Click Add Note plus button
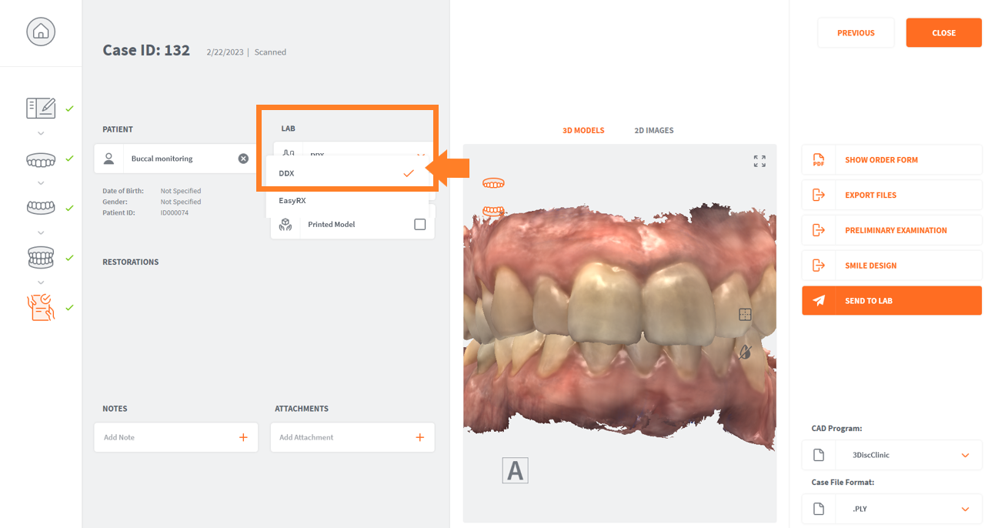985x528 pixels. (x=243, y=437)
